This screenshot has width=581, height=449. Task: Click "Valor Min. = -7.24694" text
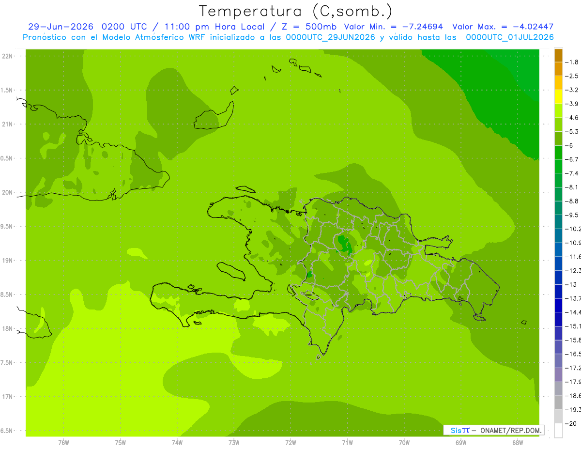395,27
